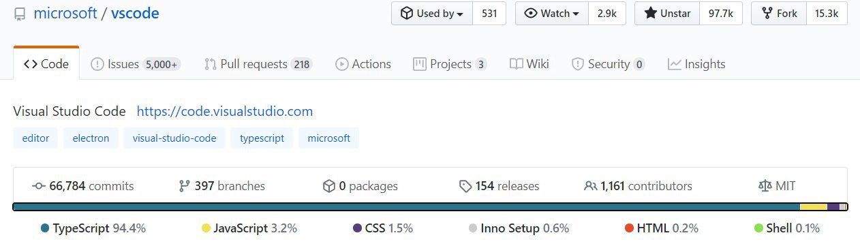Click the releases tag icon

click(465, 186)
